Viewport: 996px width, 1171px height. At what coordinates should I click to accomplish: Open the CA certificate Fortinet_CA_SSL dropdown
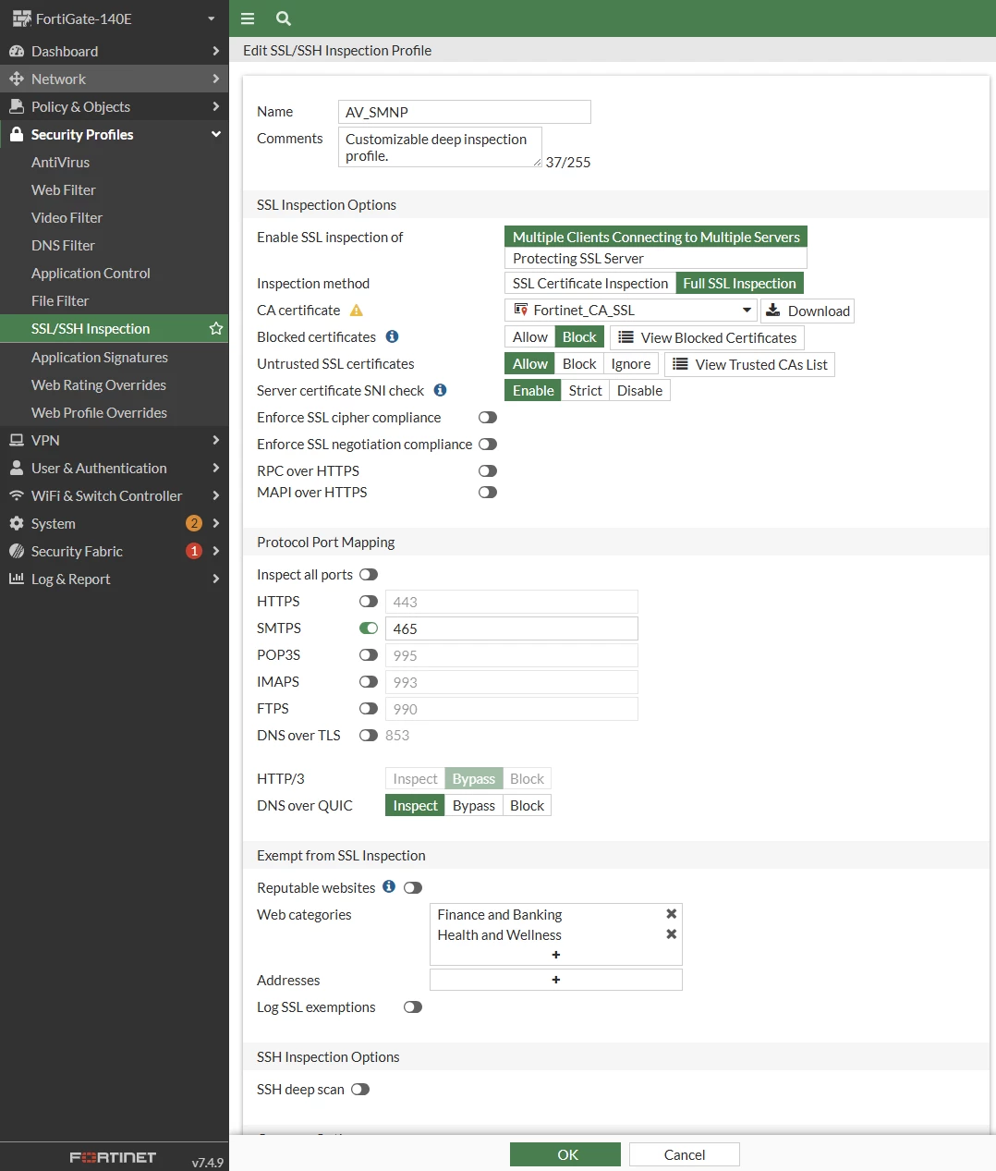tap(631, 311)
